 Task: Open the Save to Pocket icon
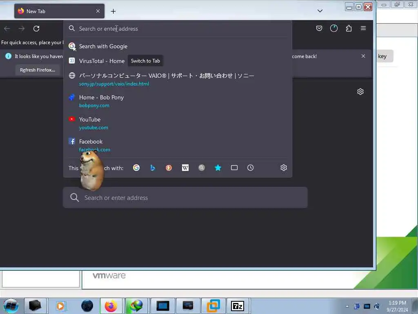[319, 28]
